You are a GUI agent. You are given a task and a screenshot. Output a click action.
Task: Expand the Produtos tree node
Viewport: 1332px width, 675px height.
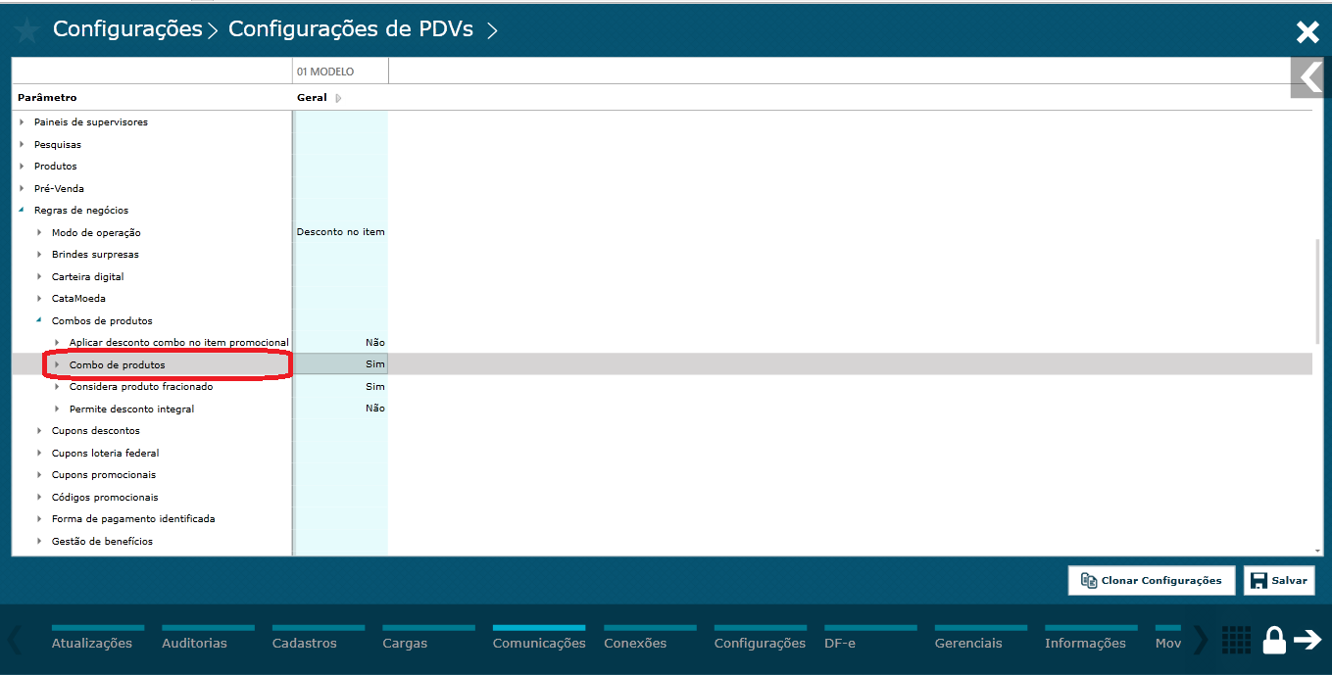click(x=22, y=167)
